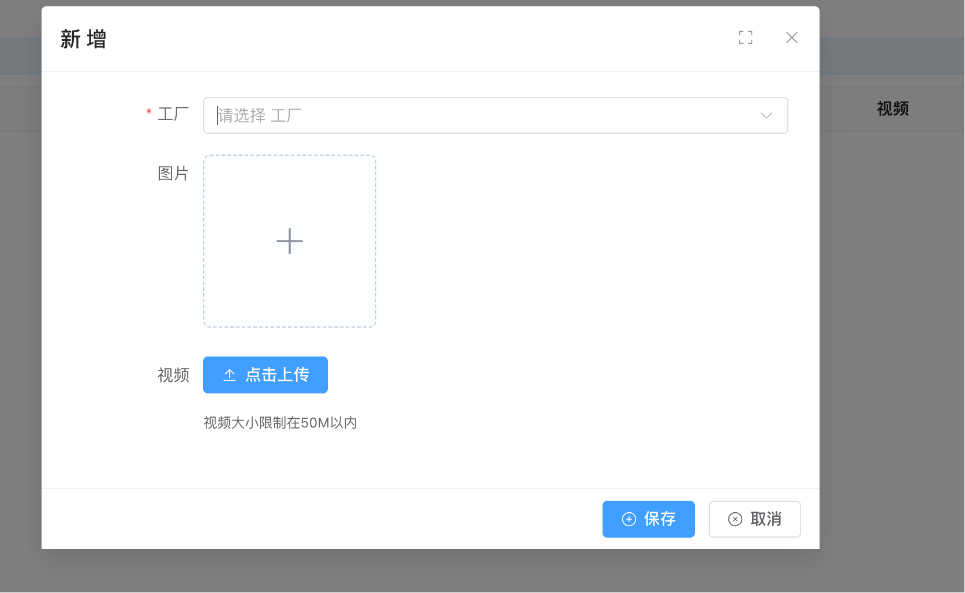965x593 pixels.
Task: Click the 保存 button text
Action: pyautogui.click(x=660, y=519)
